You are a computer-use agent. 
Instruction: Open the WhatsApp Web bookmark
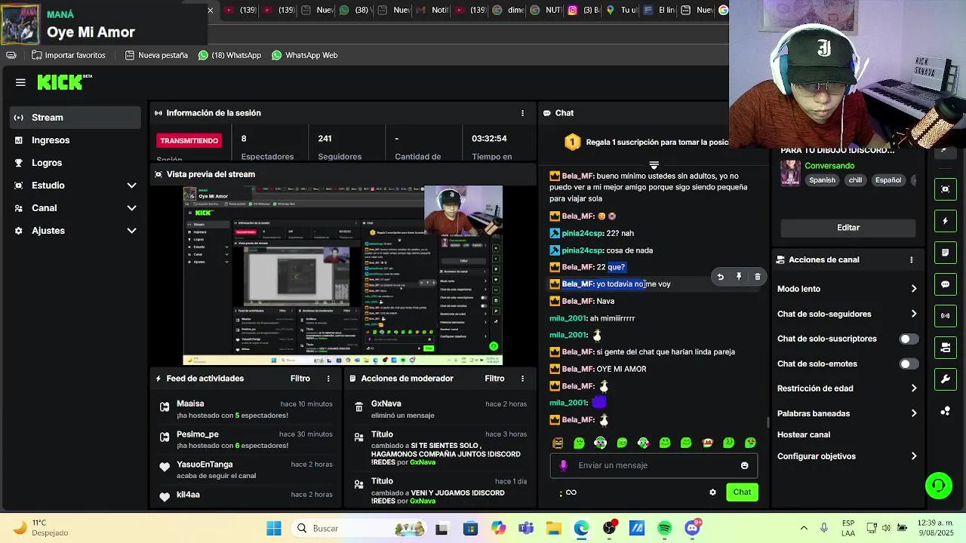point(304,55)
